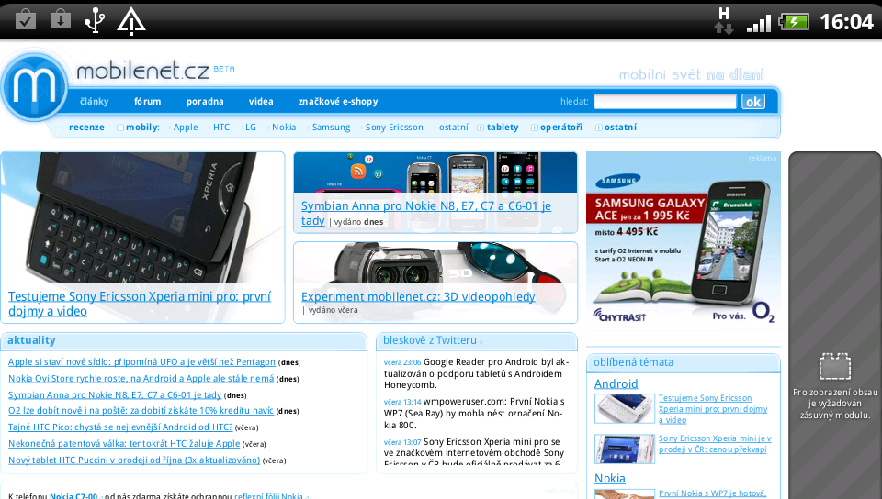This screenshot has width=882, height=499.
Task: Tap the shopping bag checkmark notification icon
Action: coord(26,19)
